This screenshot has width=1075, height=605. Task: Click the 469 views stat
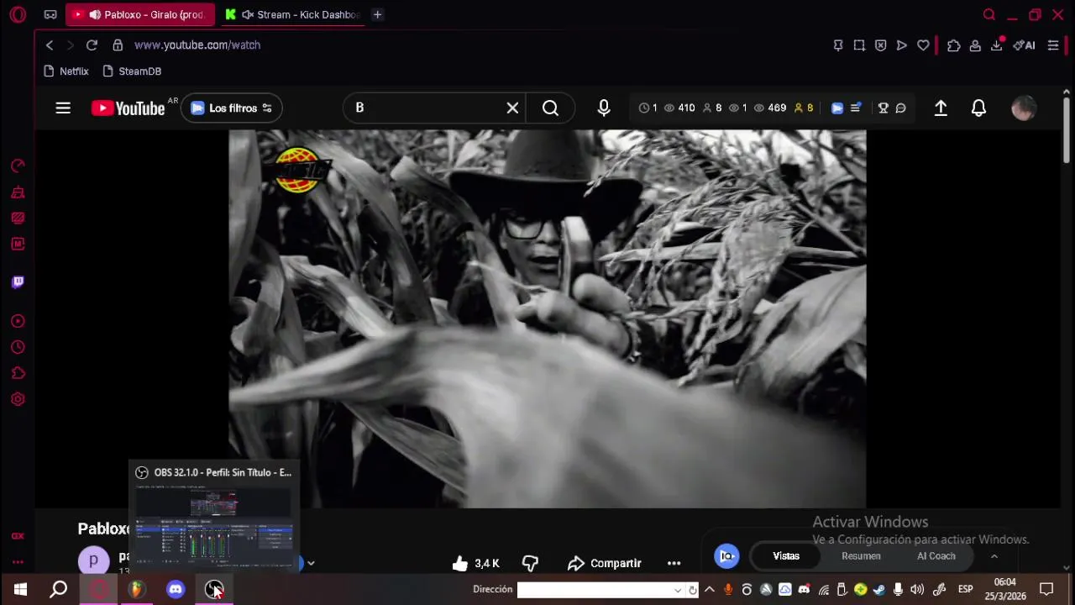point(770,108)
